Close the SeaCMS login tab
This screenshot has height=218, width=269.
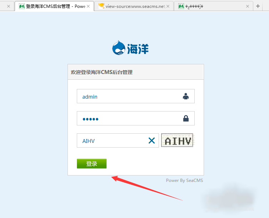88,6
